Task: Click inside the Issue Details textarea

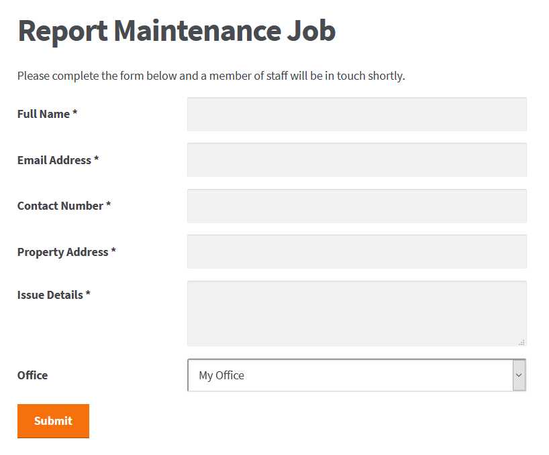Action: 357,314
